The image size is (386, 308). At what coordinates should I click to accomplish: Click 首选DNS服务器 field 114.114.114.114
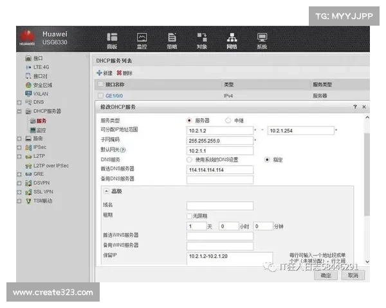pos(220,170)
